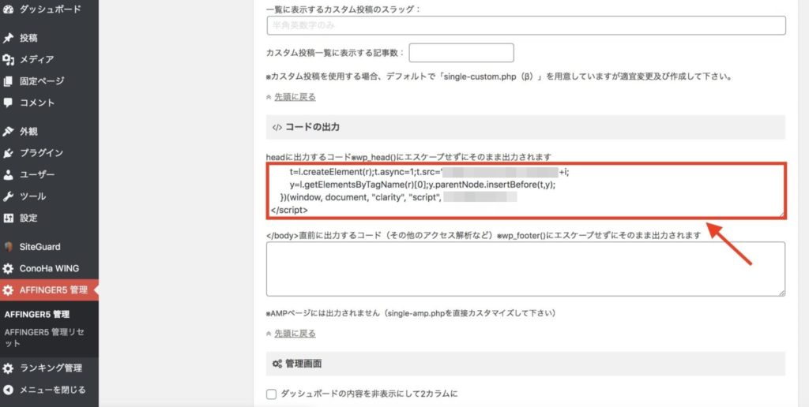
Task: Click the headに出力するコード label
Action: (x=408, y=157)
